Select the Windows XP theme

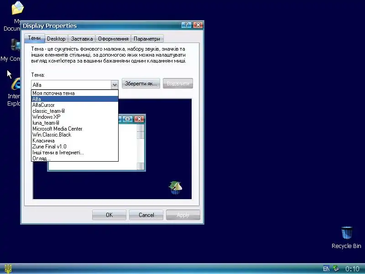(75, 117)
